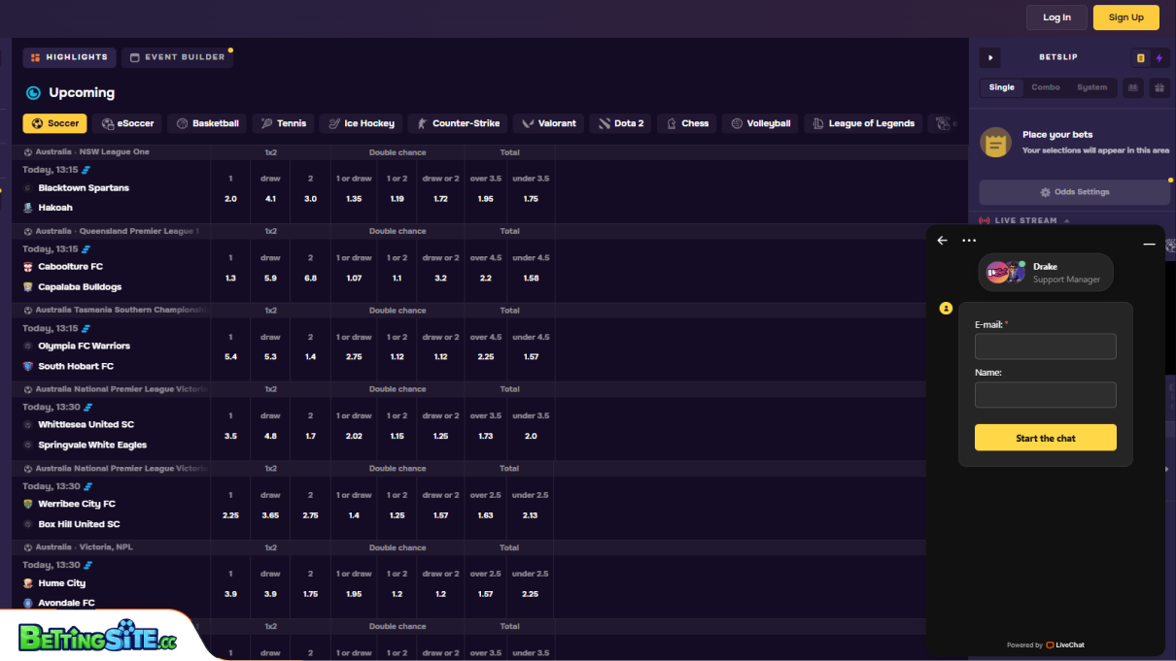Image resolution: width=1176 pixels, height=661 pixels.
Task: Toggle the fast-bet lightning mode in betslip
Action: 1159,57
